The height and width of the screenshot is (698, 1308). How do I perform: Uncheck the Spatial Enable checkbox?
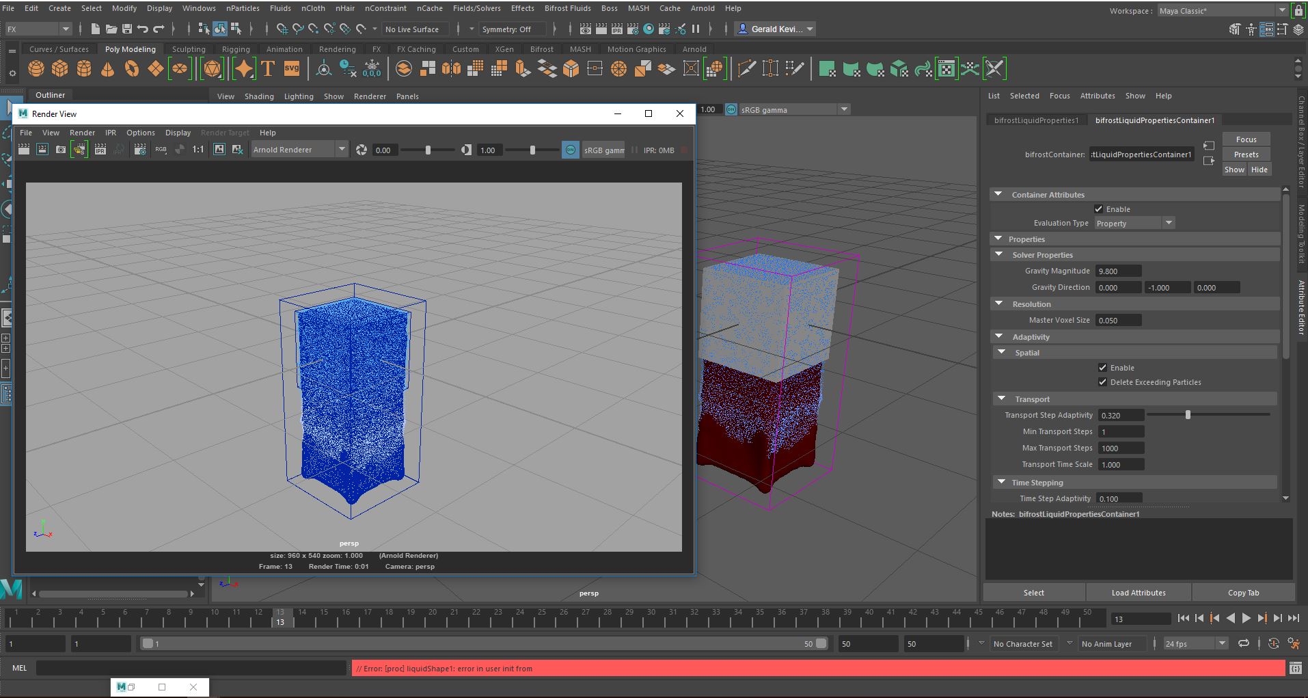click(1102, 368)
